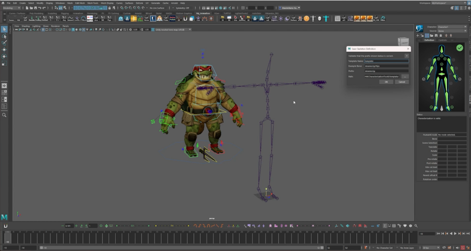Click the white skull shelf icon
This screenshot has height=251, width=471.
coord(319,19)
